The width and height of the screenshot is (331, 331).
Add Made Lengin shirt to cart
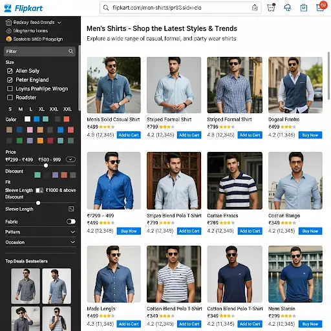[x=129, y=324]
